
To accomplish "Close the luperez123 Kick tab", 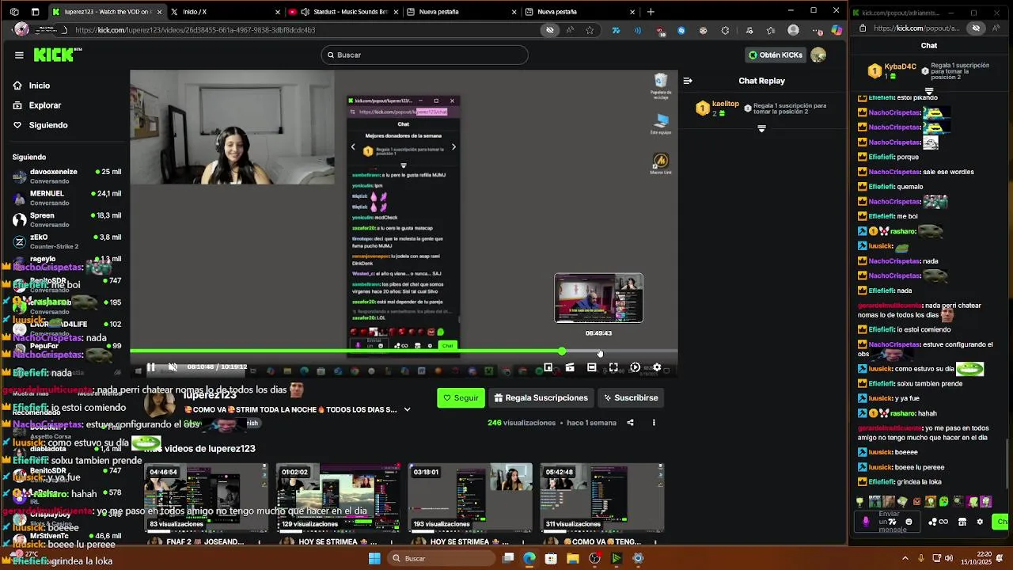I will click(160, 12).
